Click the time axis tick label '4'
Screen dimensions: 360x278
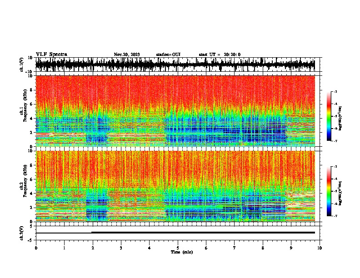pyautogui.click(x=150, y=248)
